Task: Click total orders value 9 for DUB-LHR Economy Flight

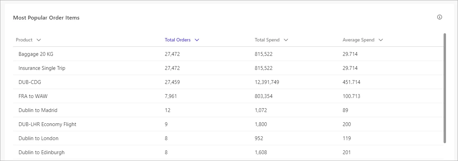Action: coord(166,124)
